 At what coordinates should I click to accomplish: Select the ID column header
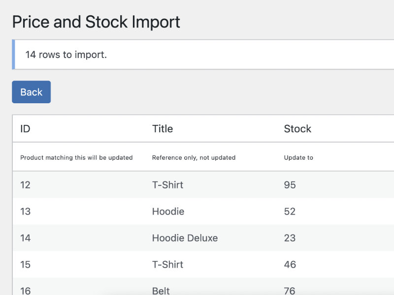point(25,129)
